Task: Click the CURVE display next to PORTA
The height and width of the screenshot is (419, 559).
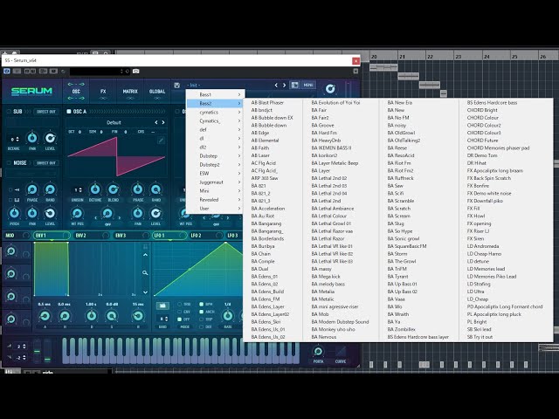Action: click(341, 352)
